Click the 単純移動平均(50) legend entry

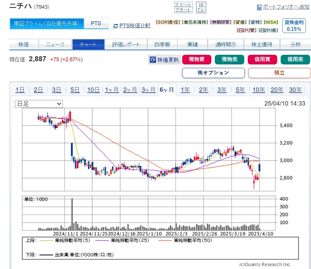coord(185,240)
